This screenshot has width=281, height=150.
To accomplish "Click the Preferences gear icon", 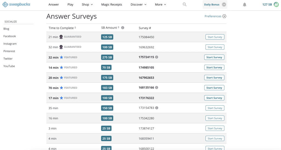I will 224,16.
